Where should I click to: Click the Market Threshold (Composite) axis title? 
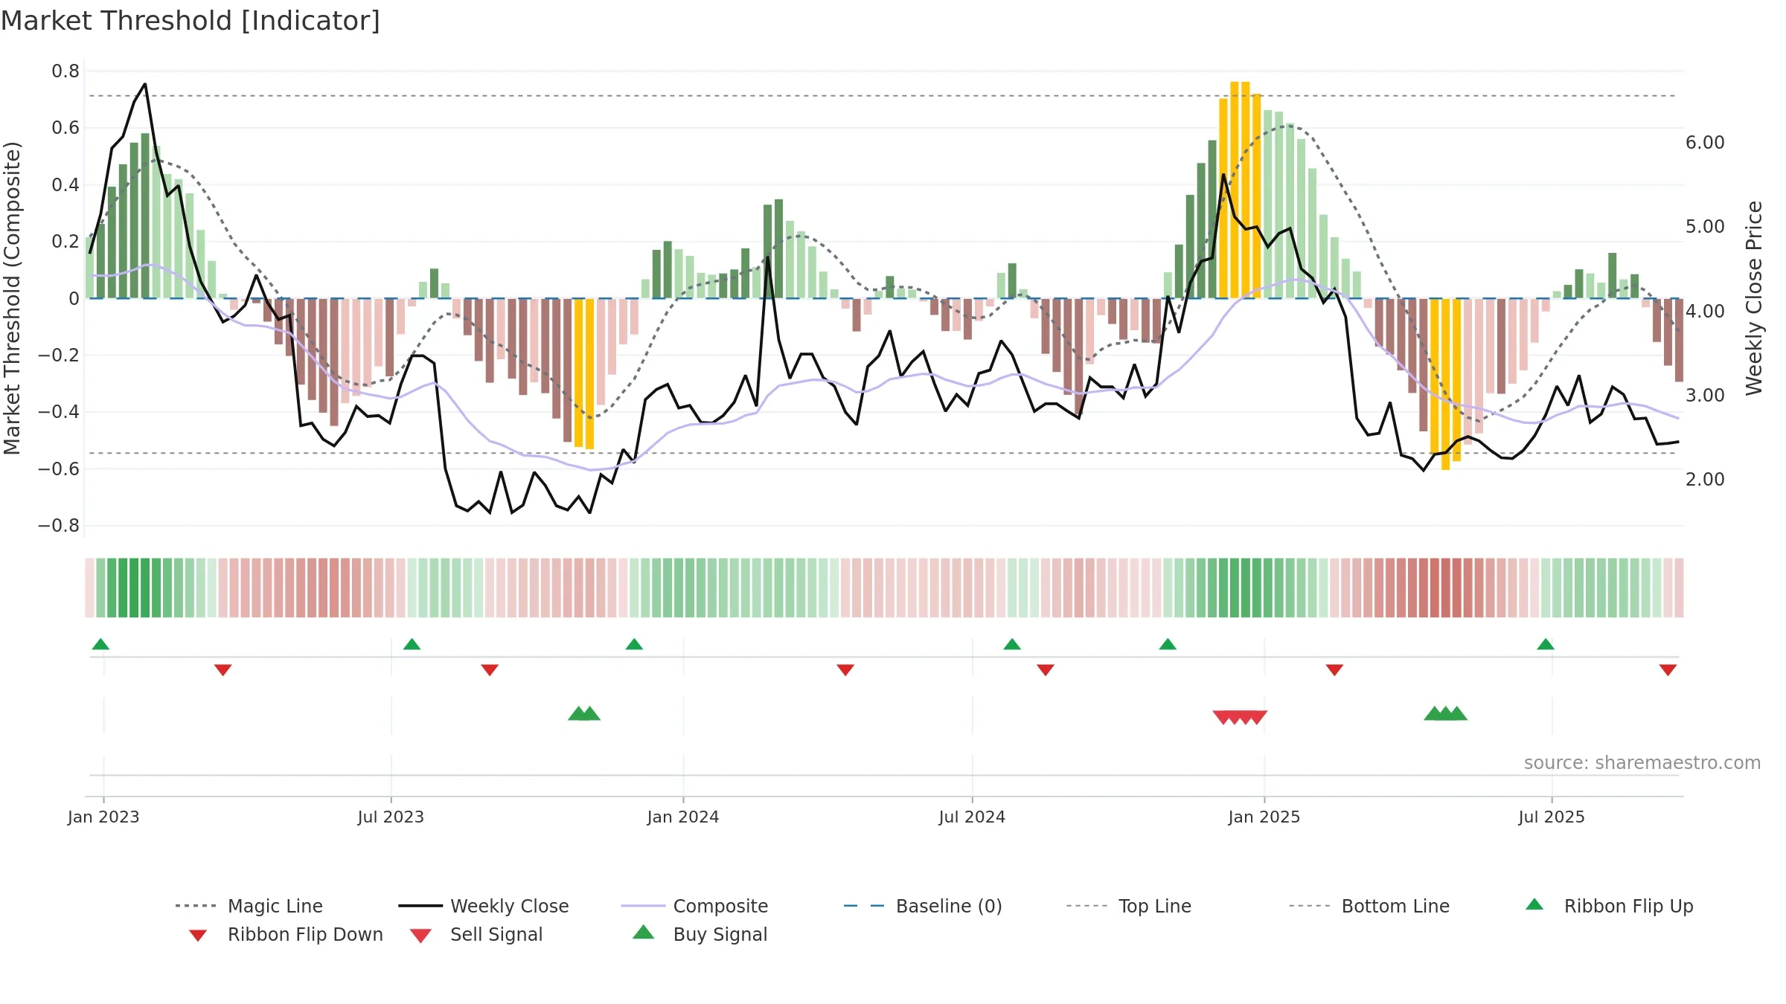(12, 297)
